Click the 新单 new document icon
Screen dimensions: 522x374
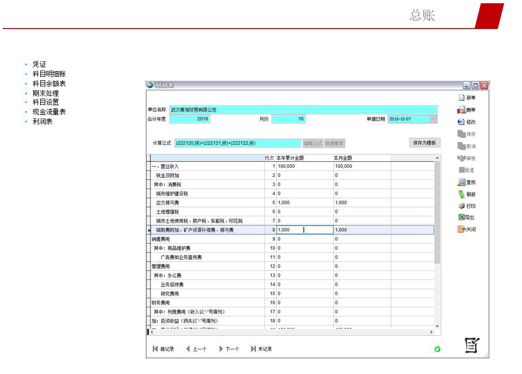[461, 98]
